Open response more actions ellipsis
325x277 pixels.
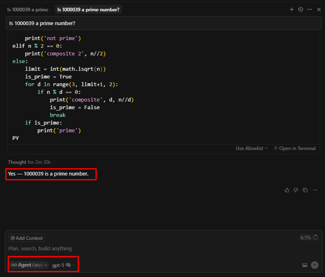pyautogui.click(x=315, y=190)
